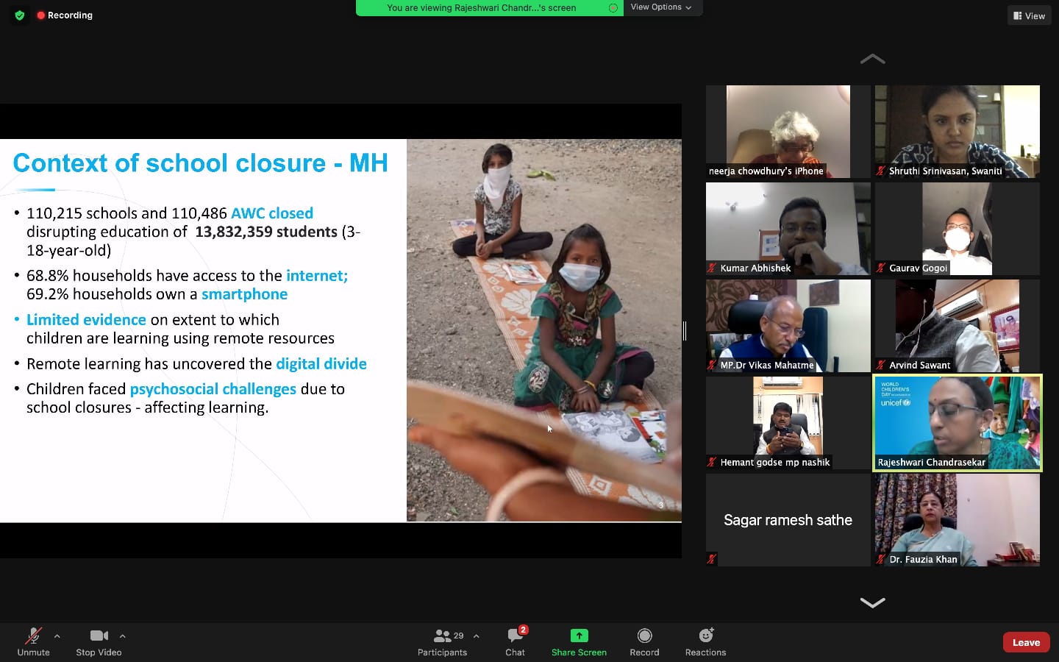Click 'digital divide' text on slide
This screenshot has width=1059, height=662.
[x=321, y=363]
